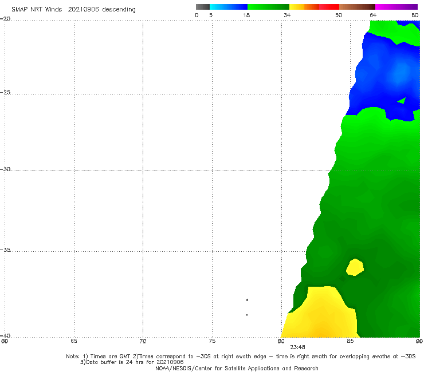
Task: Click the large yellow wind region at the bottom
Action: 322,315
